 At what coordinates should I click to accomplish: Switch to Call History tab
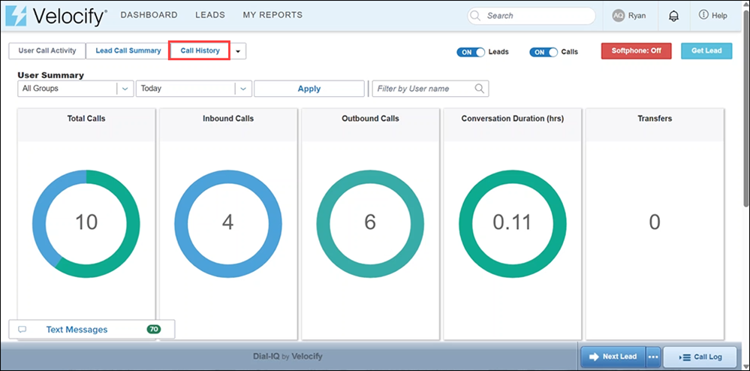[200, 51]
